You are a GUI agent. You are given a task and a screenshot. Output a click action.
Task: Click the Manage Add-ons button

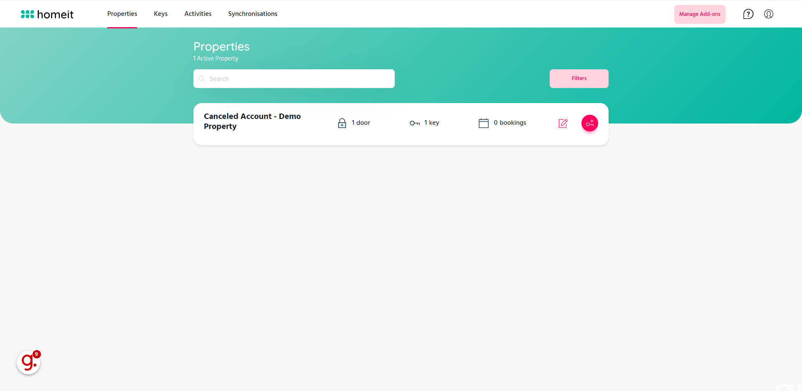point(699,14)
